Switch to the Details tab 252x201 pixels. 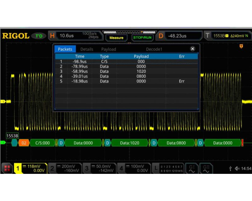(x=87, y=49)
